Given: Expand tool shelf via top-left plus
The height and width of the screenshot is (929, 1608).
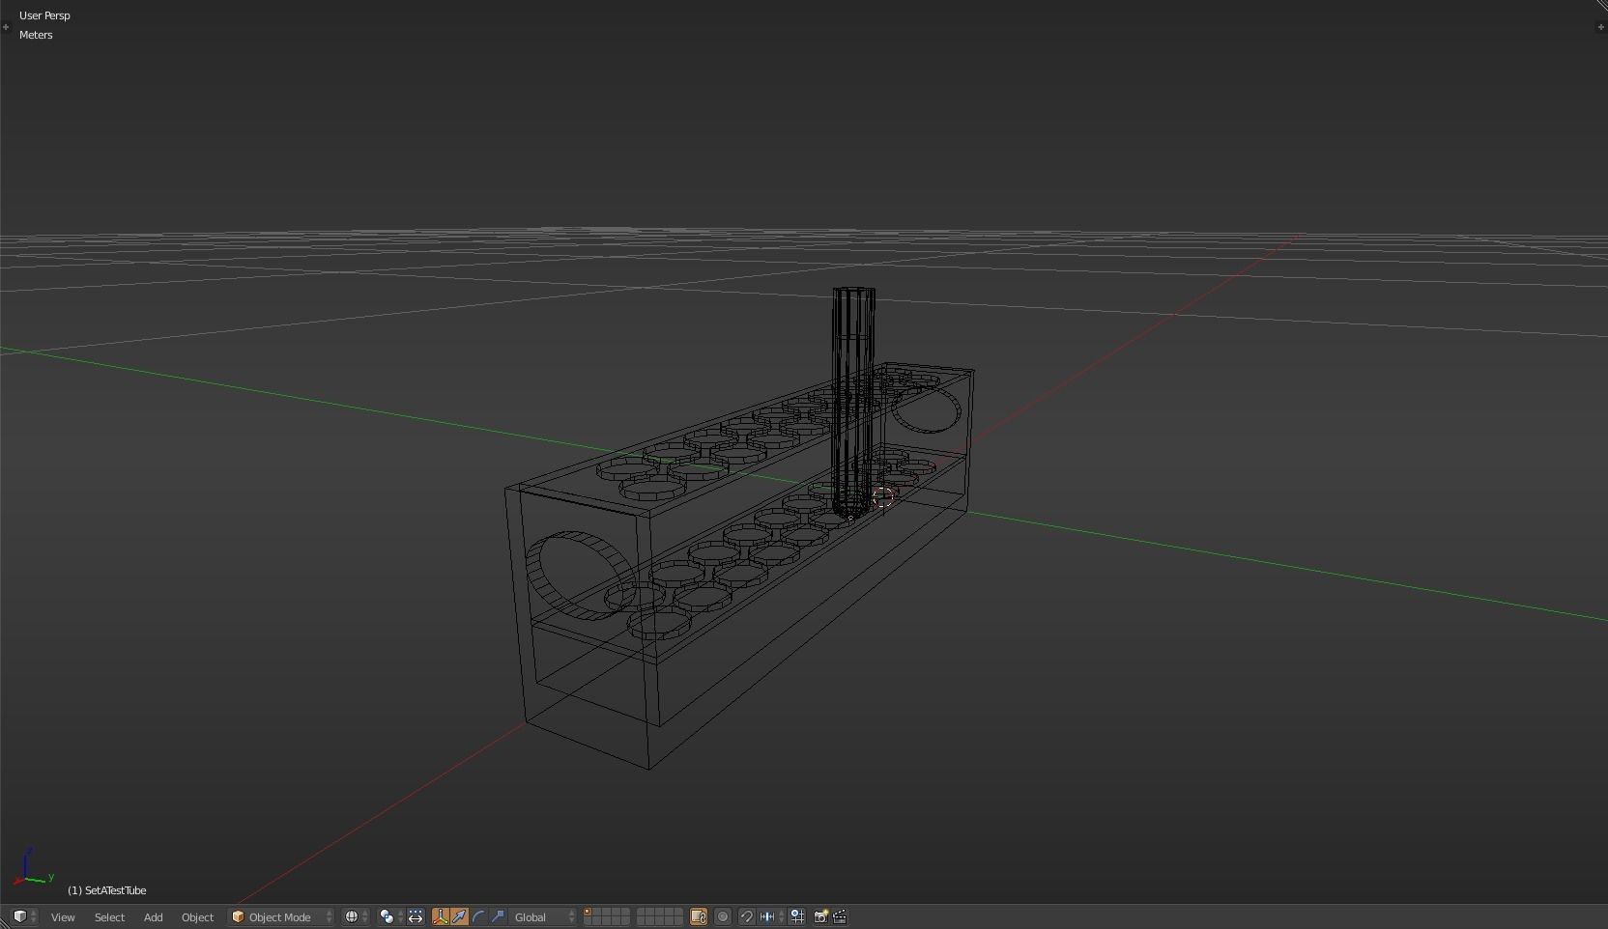Looking at the screenshot, I should [6, 27].
